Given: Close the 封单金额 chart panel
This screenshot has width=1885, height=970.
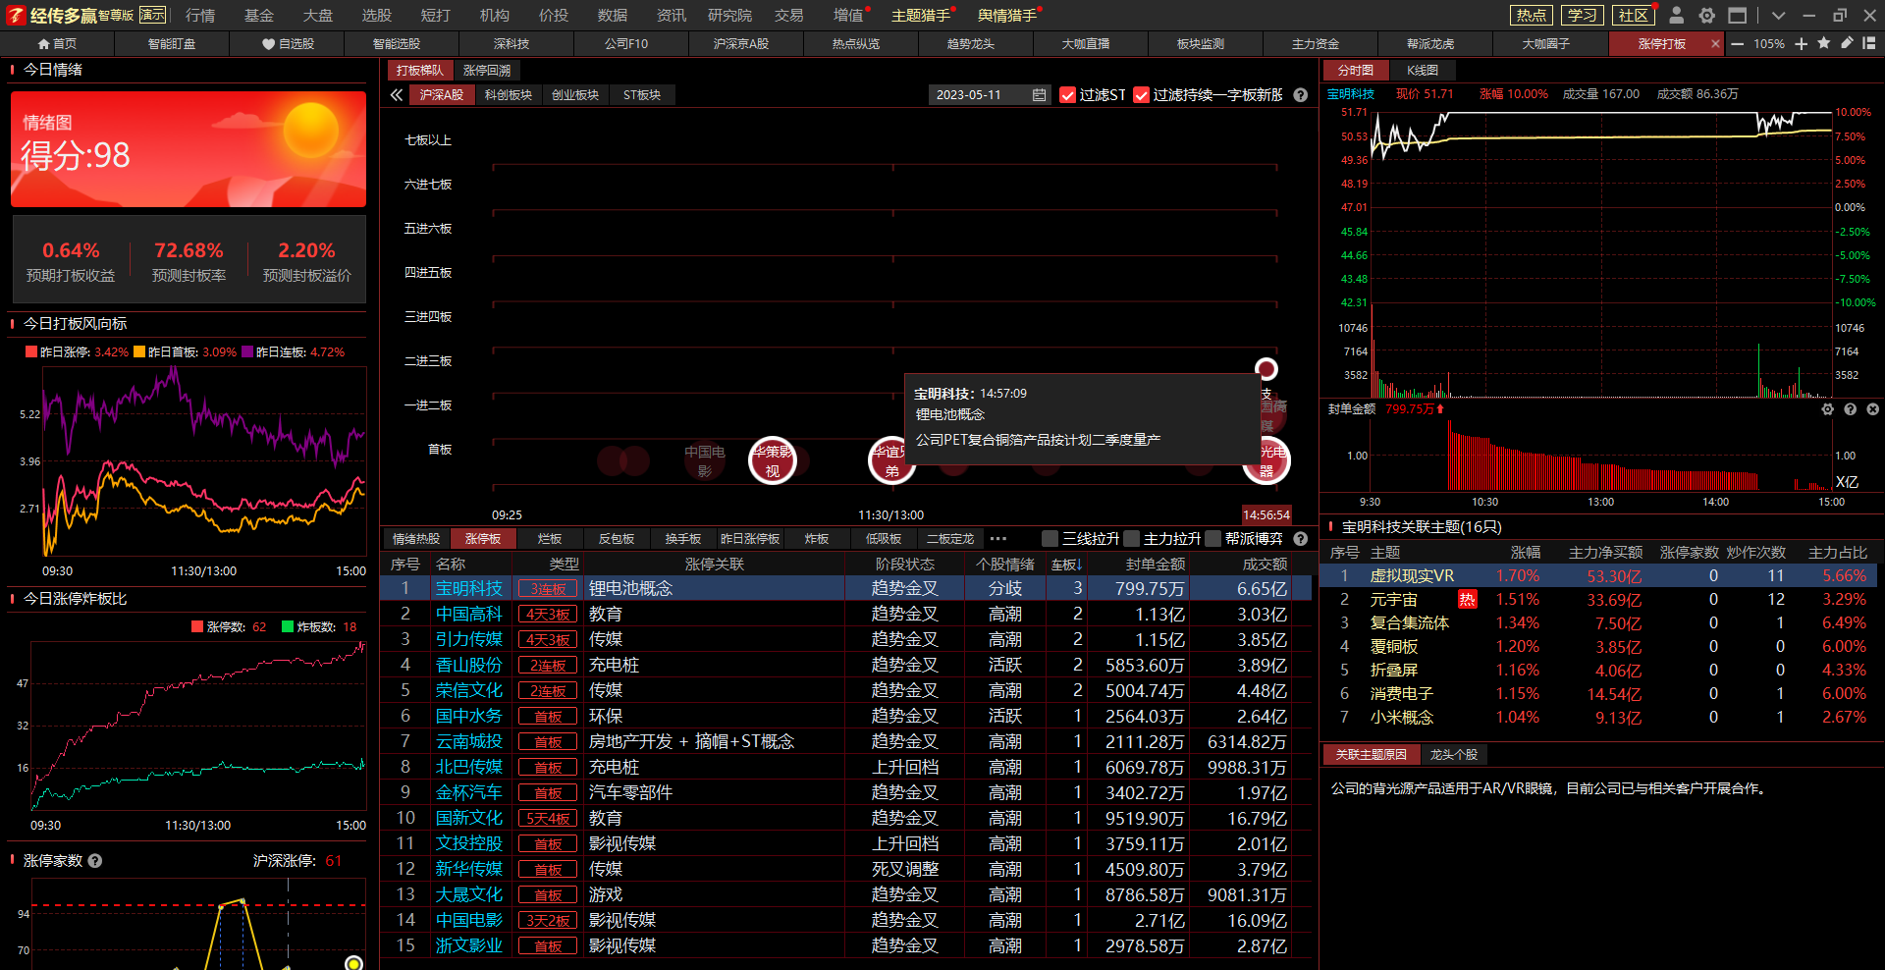Looking at the screenshot, I should click(x=1872, y=409).
